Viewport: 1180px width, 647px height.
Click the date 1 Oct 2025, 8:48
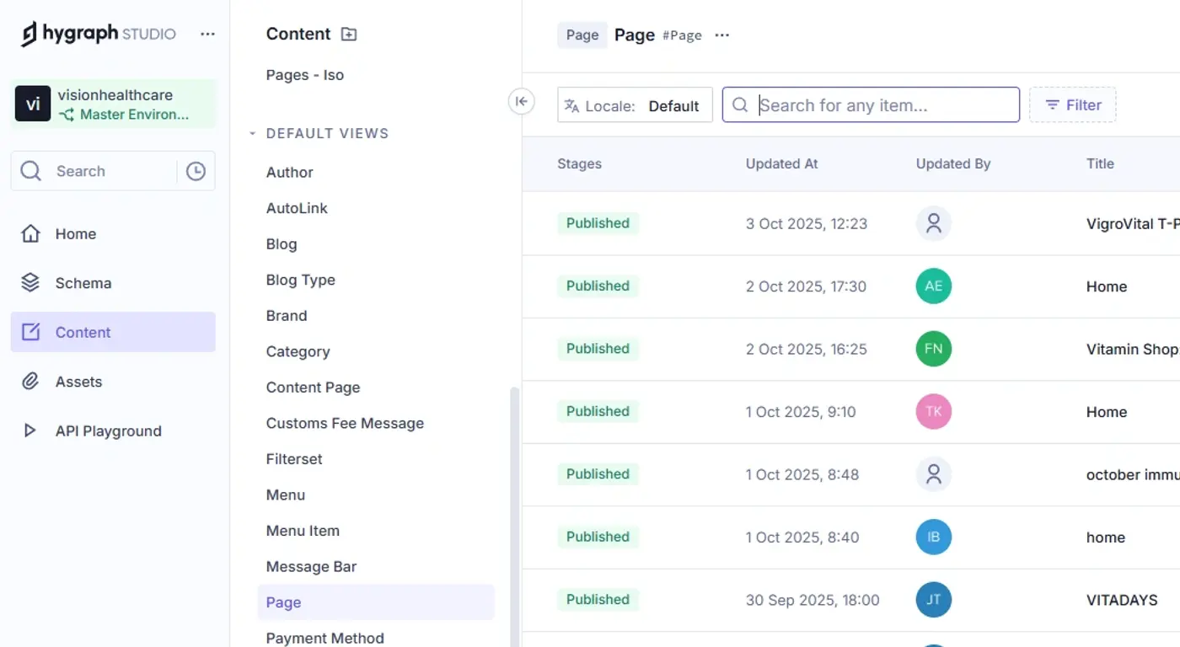coord(802,474)
